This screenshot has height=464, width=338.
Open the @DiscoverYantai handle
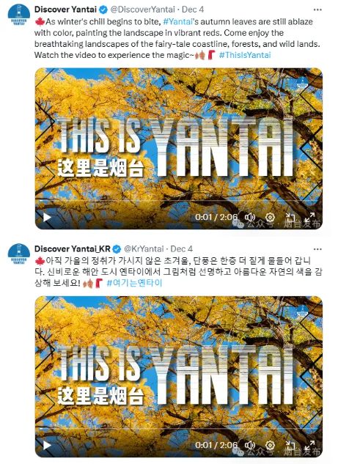click(143, 10)
